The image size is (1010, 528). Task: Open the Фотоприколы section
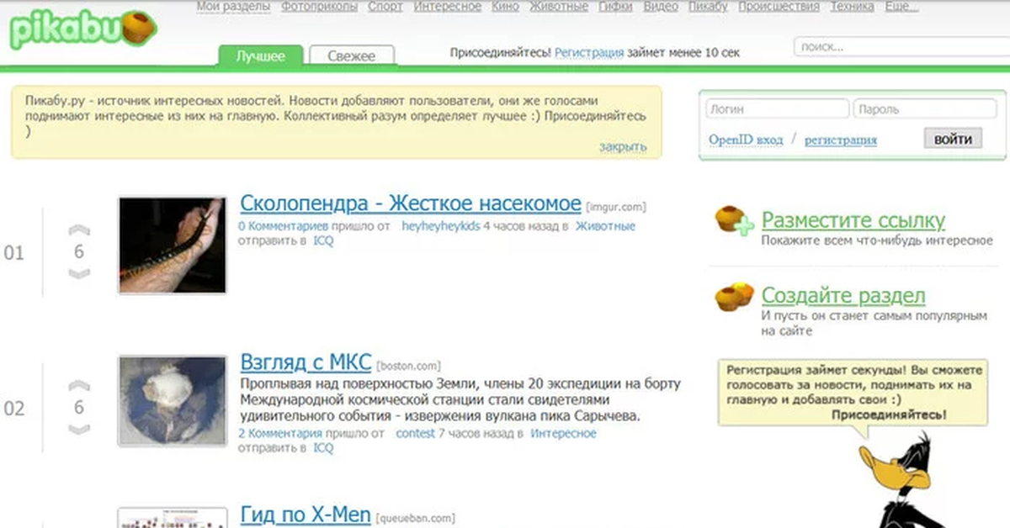[319, 7]
